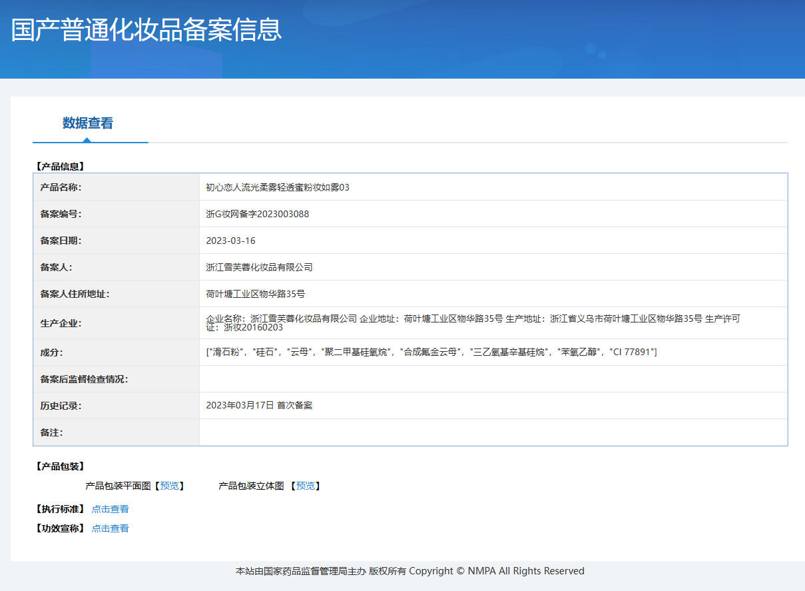
Task: Select the 备案日期 row label
Action: pyautogui.click(x=61, y=241)
